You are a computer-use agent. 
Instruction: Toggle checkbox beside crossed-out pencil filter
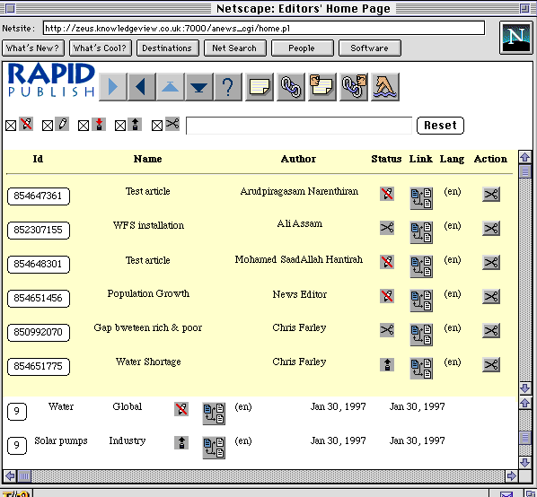pyautogui.click(x=11, y=126)
